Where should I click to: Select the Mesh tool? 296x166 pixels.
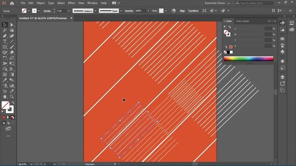point(5,75)
